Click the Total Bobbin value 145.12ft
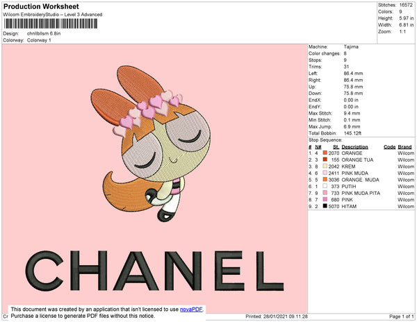The width and height of the screenshot is (417, 322). point(352,133)
